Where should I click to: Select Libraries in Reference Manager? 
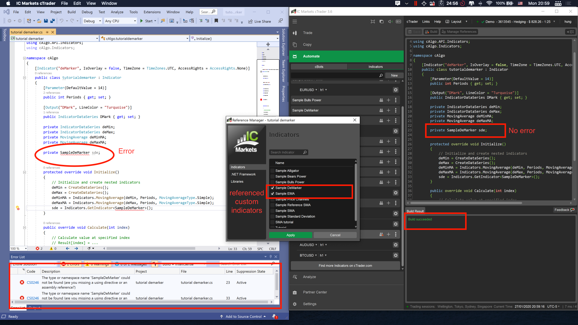(x=237, y=182)
